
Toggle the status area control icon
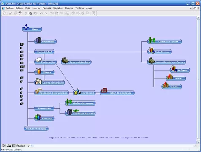[x=14, y=146]
